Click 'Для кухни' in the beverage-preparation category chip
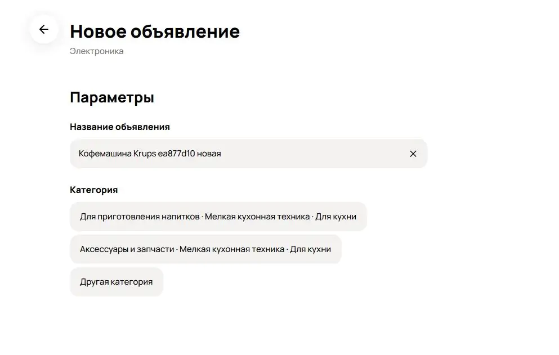 336,217
